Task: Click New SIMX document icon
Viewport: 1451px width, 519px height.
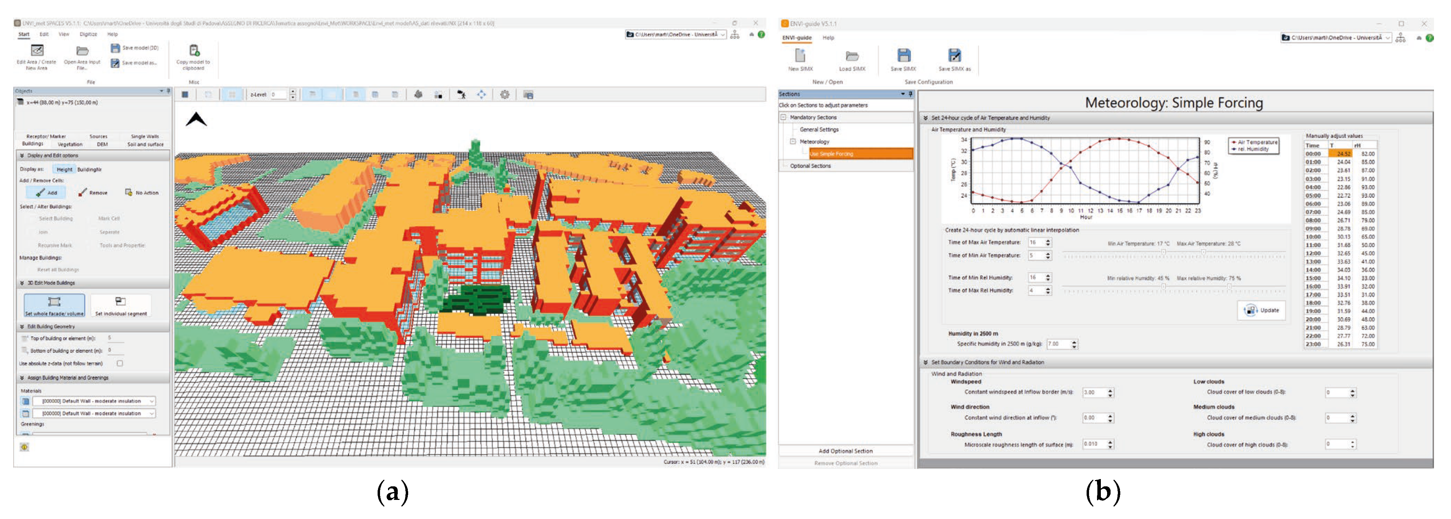Action: tap(800, 55)
